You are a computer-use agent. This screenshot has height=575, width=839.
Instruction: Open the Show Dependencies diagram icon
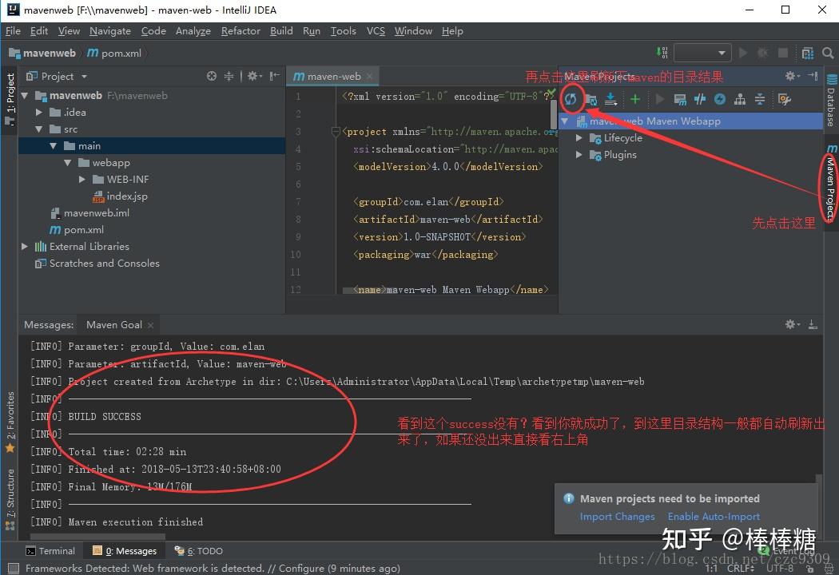pos(740,99)
